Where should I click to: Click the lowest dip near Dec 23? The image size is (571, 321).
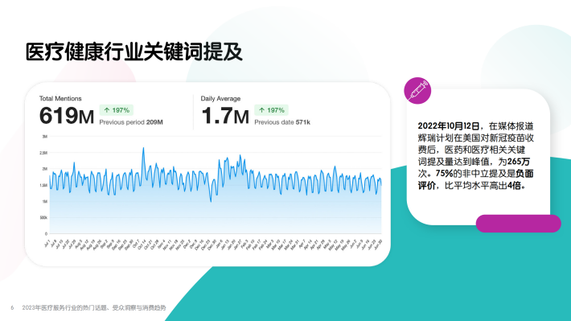tap(211, 201)
